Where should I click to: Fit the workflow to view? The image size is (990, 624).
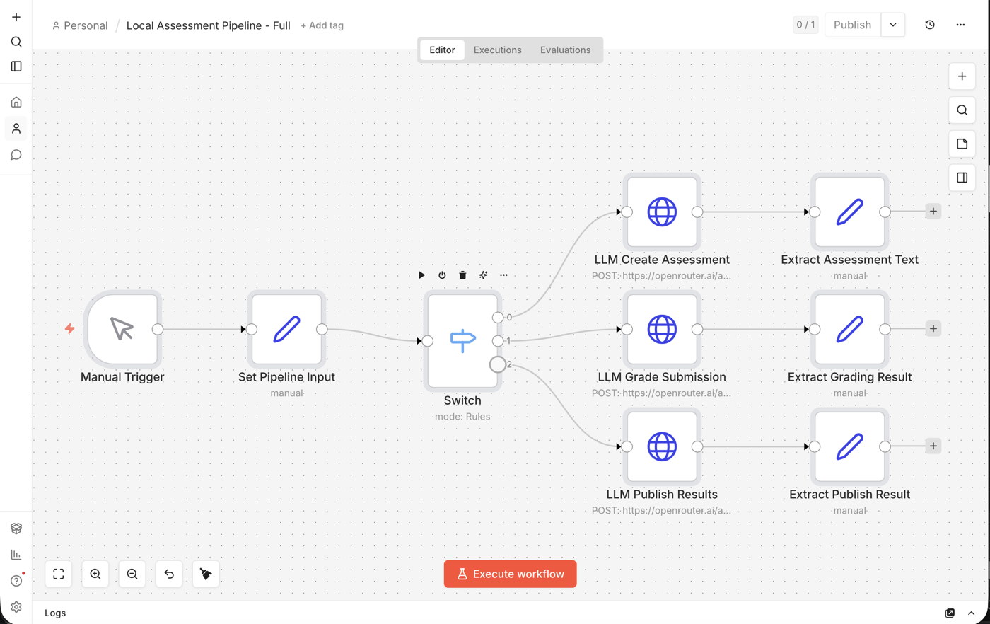(59, 574)
